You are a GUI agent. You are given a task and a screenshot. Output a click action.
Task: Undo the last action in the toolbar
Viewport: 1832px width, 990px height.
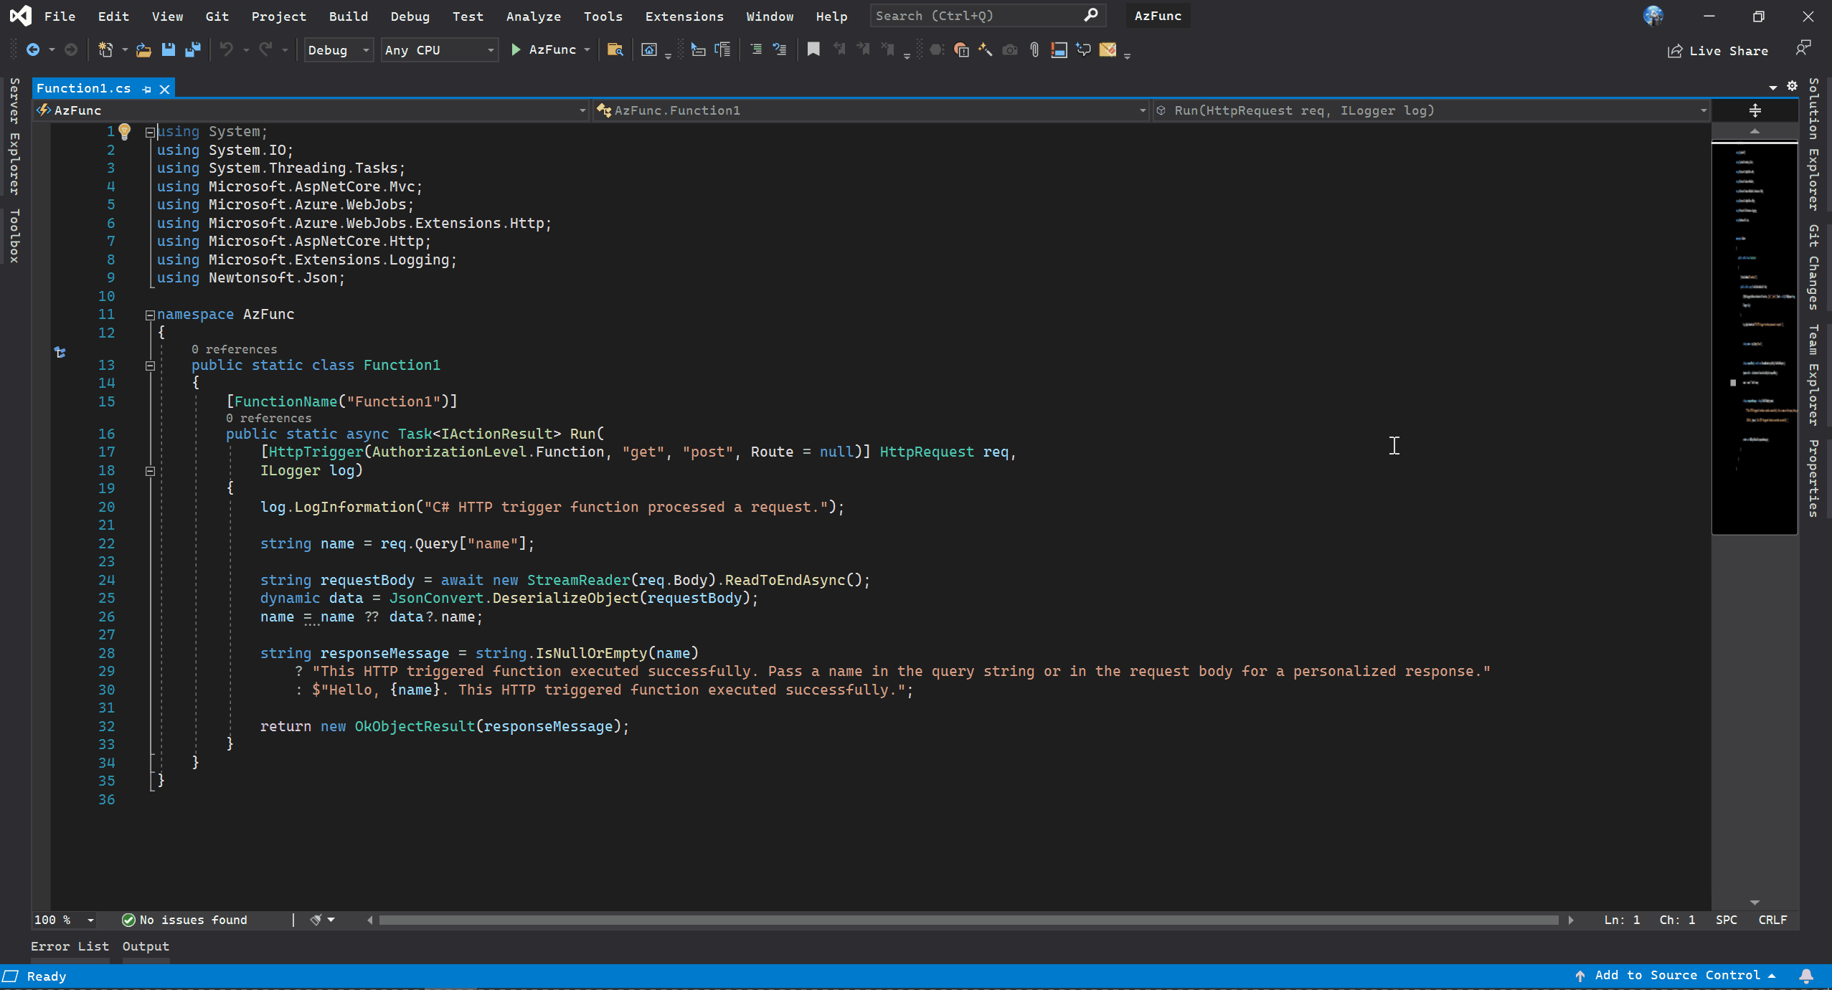(x=227, y=49)
